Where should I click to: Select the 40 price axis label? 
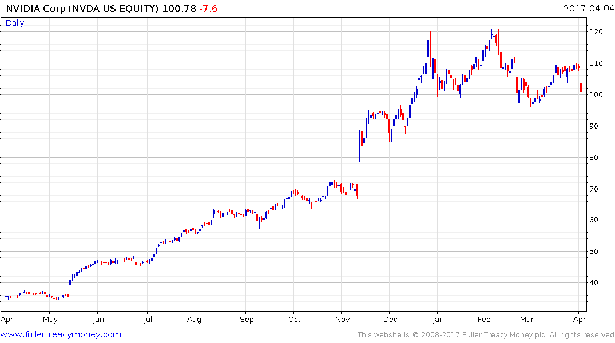coord(594,282)
